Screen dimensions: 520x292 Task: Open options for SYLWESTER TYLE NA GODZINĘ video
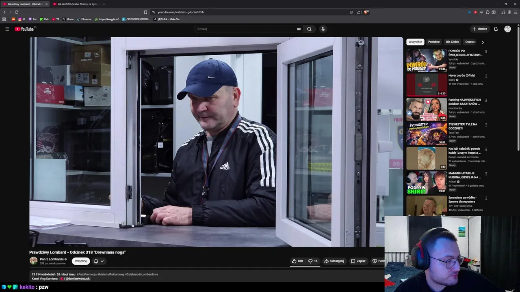pos(486,125)
